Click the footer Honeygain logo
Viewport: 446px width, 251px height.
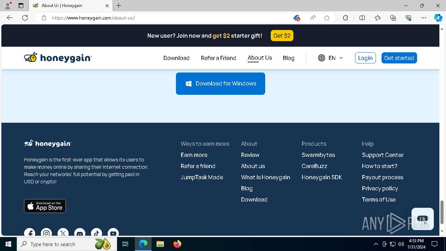tap(48, 143)
